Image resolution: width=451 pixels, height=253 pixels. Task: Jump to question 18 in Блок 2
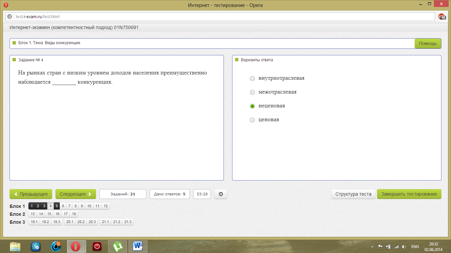point(74,214)
